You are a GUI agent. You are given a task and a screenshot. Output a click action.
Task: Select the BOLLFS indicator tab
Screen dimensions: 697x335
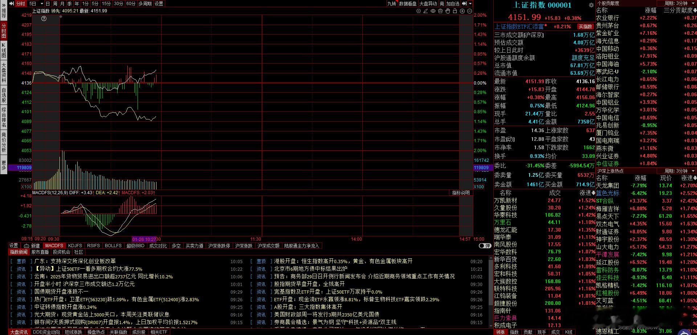[x=113, y=246]
